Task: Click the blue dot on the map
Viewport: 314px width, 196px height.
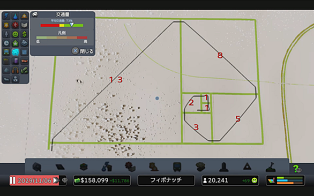Action: (x=157, y=99)
